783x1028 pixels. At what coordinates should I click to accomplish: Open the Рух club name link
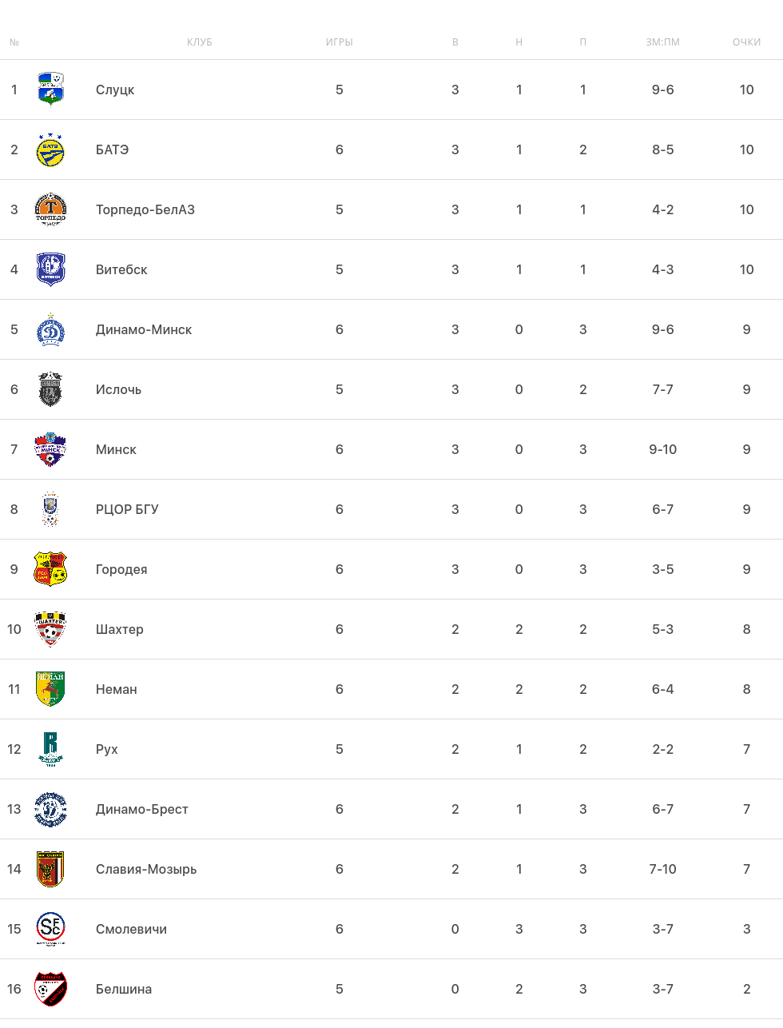coord(107,749)
